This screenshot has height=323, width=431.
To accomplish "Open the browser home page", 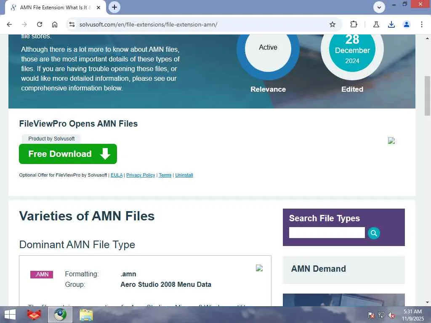I will [55, 24].
